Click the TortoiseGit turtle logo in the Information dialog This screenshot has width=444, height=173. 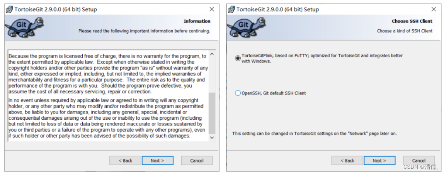[x=24, y=27]
